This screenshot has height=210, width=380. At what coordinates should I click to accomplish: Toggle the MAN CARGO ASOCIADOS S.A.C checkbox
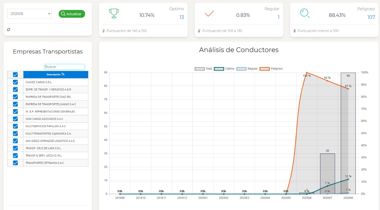[x=15, y=119]
